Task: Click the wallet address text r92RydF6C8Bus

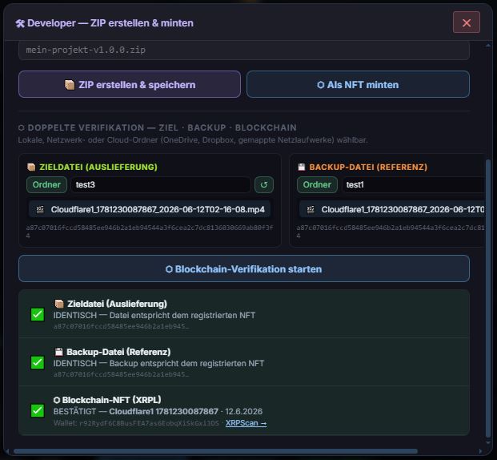Action: [x=149, y=423]
